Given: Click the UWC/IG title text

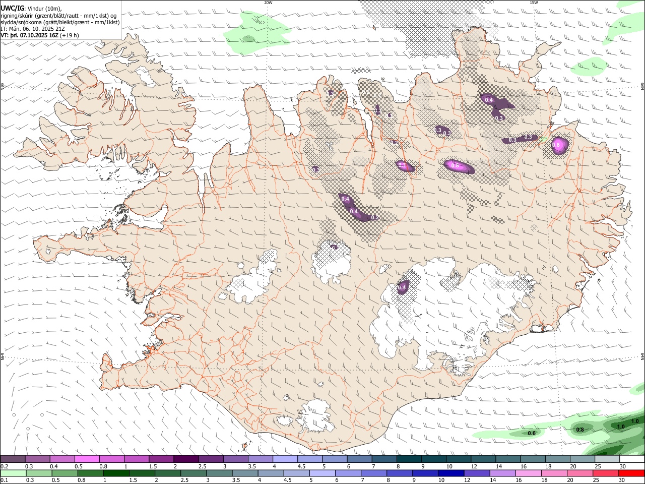Looking at the screenshot, I should (12, 8).
